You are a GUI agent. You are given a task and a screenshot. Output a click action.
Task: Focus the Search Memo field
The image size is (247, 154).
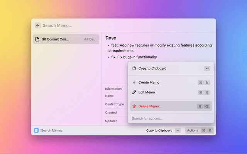116,25
